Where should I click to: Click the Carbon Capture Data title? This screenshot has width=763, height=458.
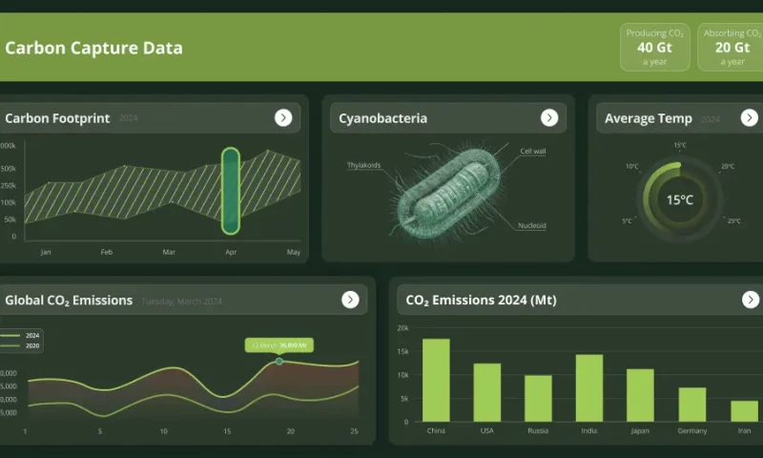(x=93, y=48)
